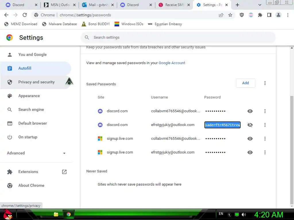Open the Malware Database bookmark
Image resolution: width=294 pixels, height=220 pixels.
click(x=60, y=24)
